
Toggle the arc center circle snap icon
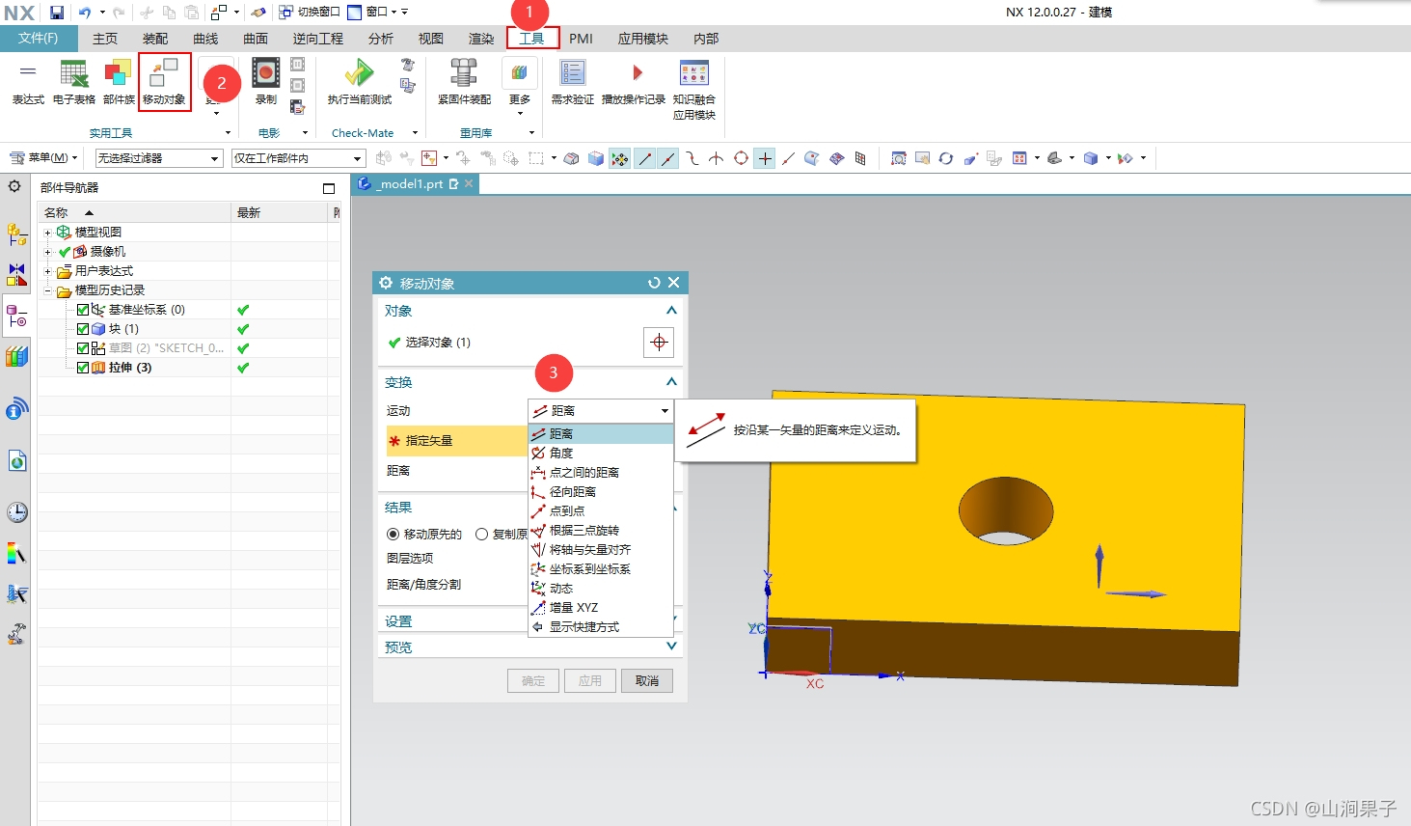[x=741, y=158]
